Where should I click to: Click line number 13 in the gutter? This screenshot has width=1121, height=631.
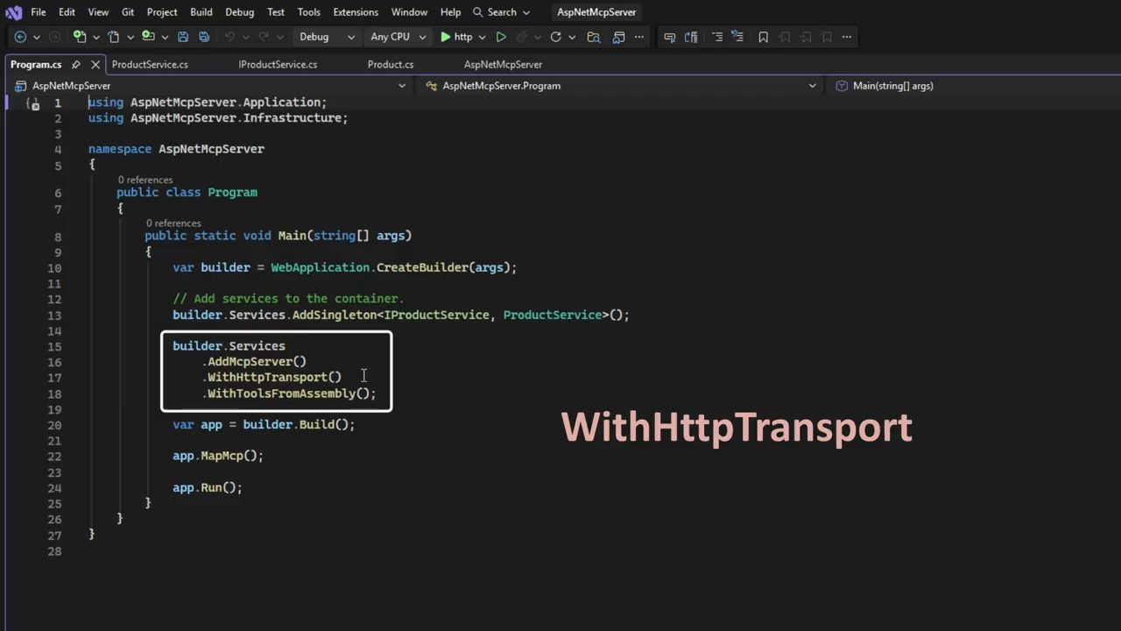(55, 315)
